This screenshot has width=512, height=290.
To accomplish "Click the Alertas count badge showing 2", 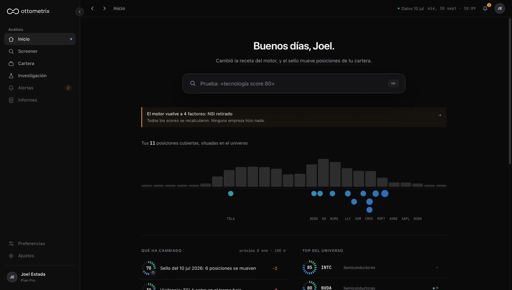I will tap(68, 88).
